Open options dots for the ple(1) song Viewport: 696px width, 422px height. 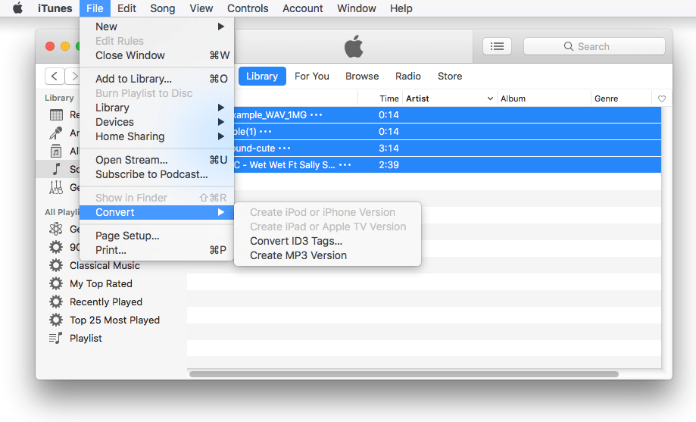point(265,132)
